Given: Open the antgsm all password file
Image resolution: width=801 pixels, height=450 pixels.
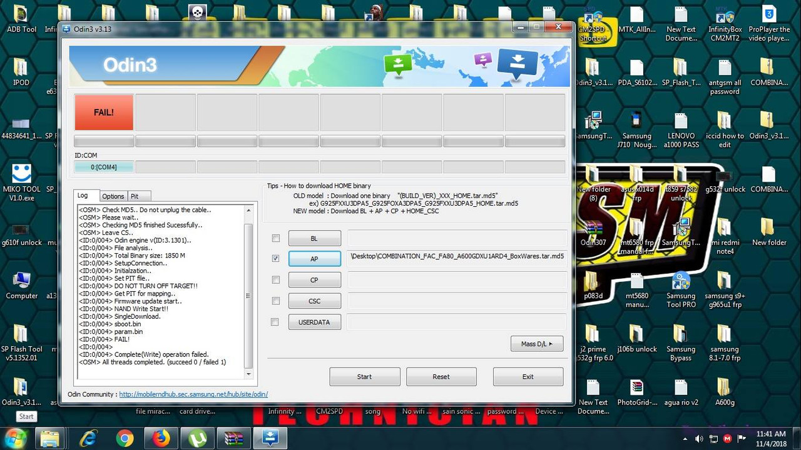Looking at the screenshot, I should click(725, 77).
